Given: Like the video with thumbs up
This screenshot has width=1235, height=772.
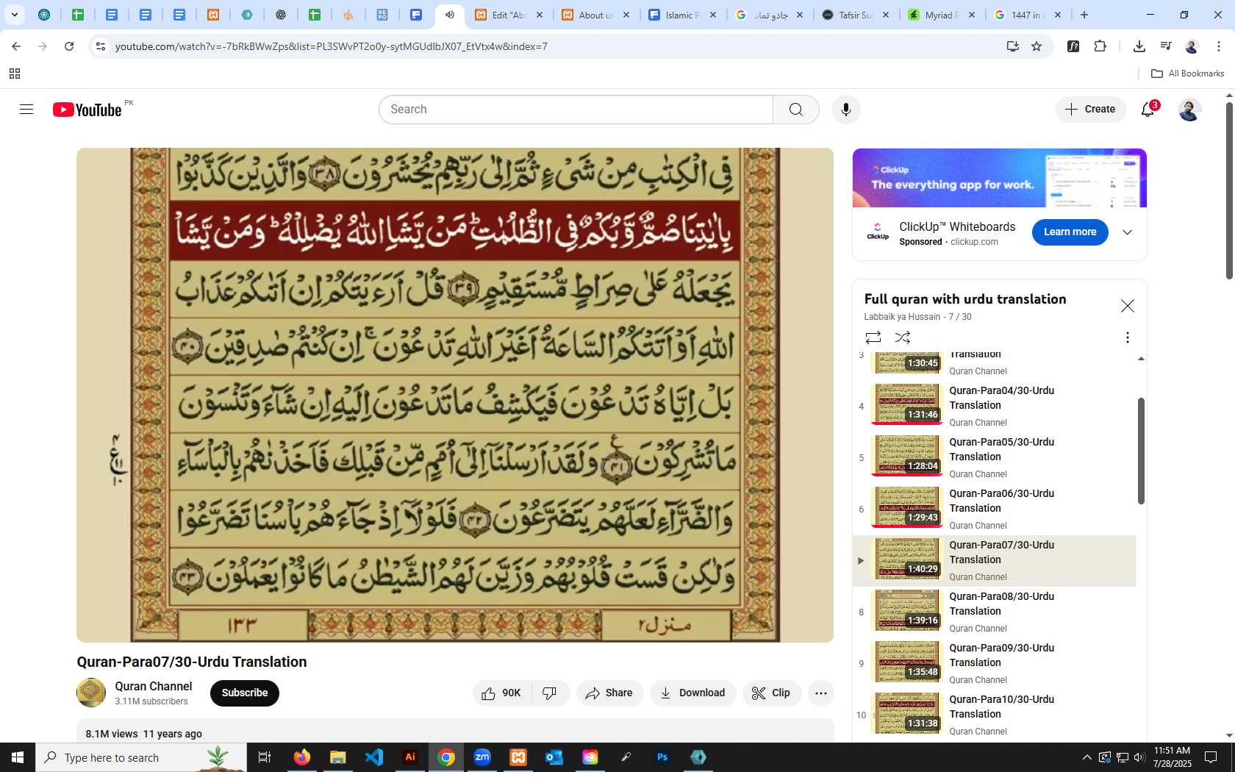Looking at the screenshot, I should [x=502, y=693].
